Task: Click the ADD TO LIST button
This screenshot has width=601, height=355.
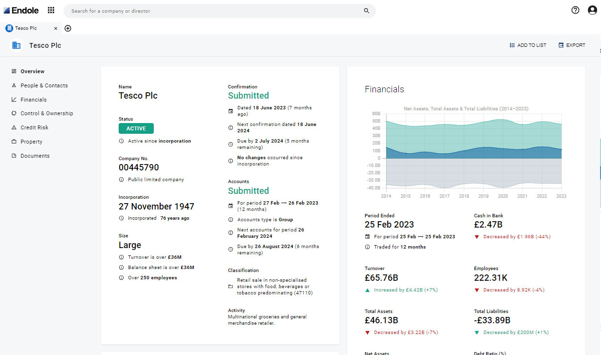Action: click(528, 45)
